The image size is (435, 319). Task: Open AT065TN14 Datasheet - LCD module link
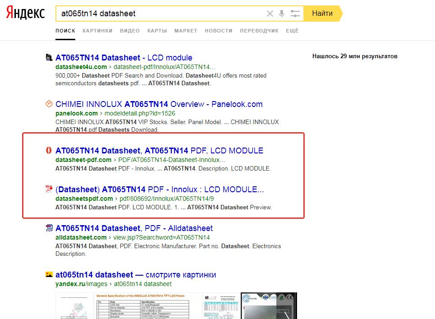click(x=124, y=58)
